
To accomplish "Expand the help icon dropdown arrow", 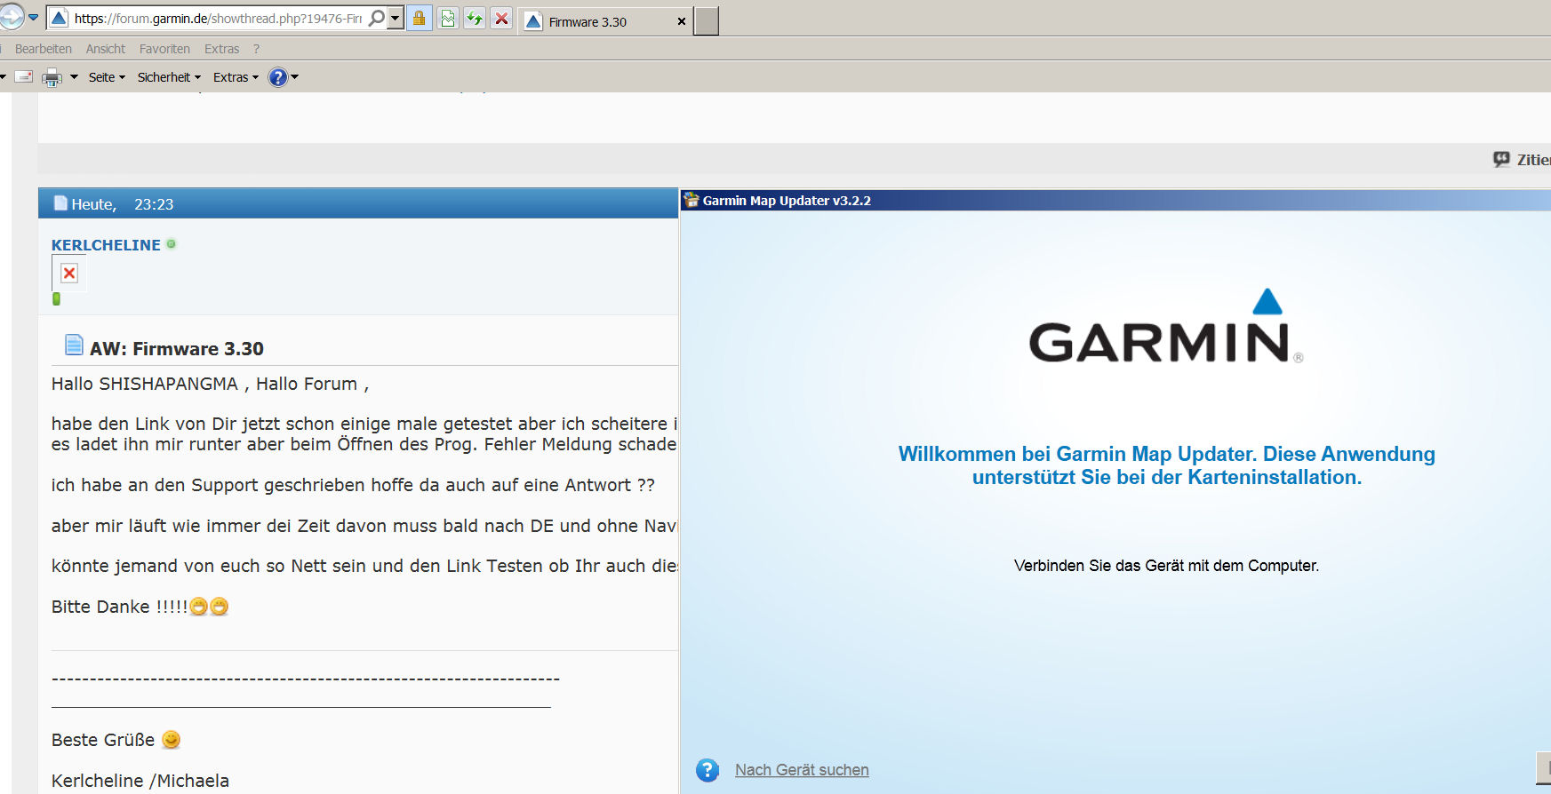I will coord(295,77).
